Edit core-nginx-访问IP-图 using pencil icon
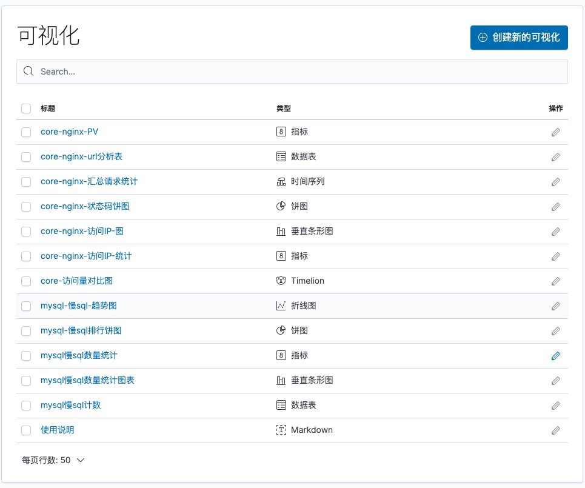 pos(555,232)
